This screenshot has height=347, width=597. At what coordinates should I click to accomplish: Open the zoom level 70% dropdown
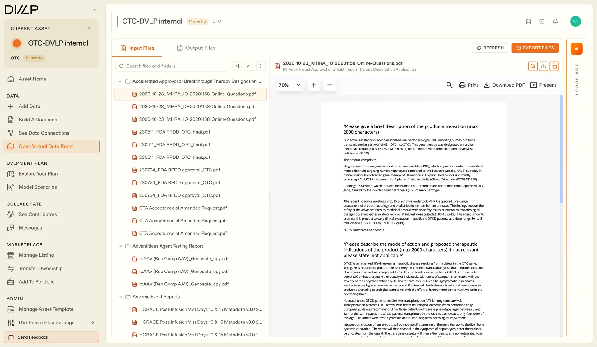[289, 85]
